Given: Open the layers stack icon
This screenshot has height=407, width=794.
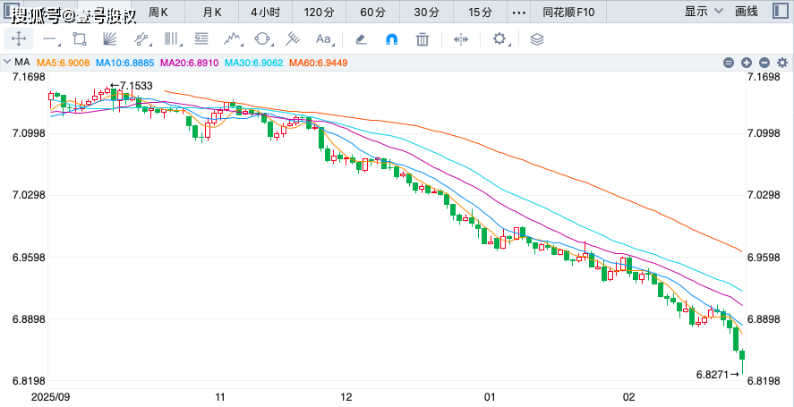Looking at the screenshot, I should (536, 38).
